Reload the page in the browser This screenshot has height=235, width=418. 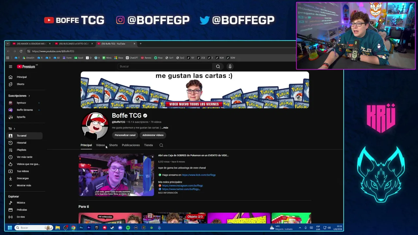tap(21, 51)
